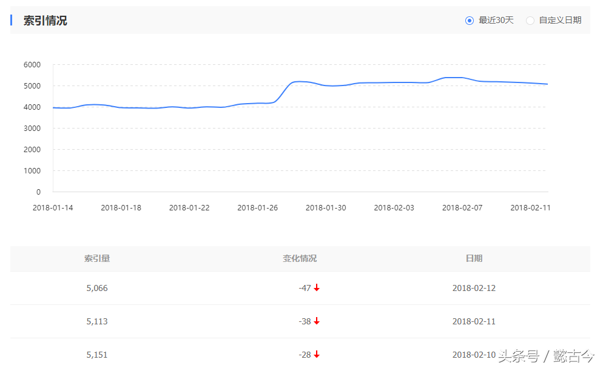Click the red down arrow beside -38

tap(317, 321)
